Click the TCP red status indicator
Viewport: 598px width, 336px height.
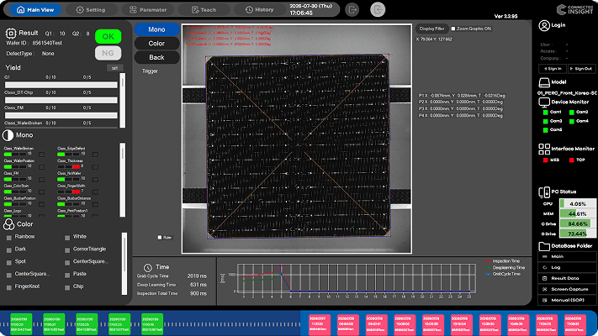pyautogui.click(x=572, y=160)
